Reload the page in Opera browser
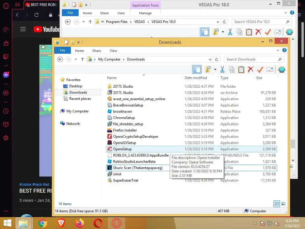 point(36,15)
